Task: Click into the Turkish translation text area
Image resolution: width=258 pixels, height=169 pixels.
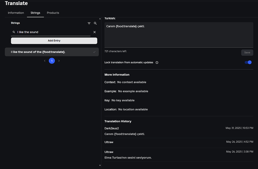Action: (179, 35)
